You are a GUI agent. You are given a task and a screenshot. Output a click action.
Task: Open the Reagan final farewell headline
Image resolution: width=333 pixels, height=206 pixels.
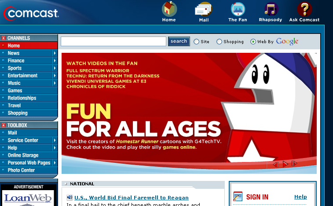point(132,198)
